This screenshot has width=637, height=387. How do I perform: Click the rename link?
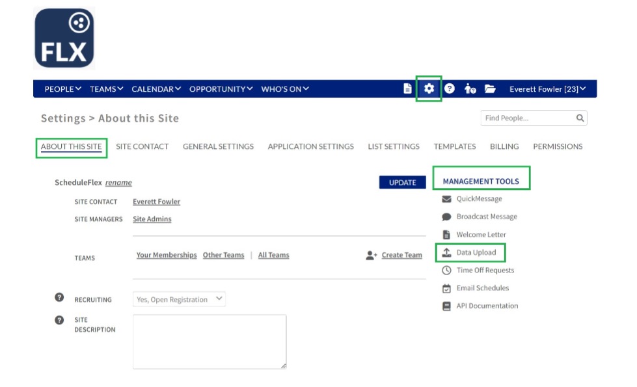pos(118,183)
